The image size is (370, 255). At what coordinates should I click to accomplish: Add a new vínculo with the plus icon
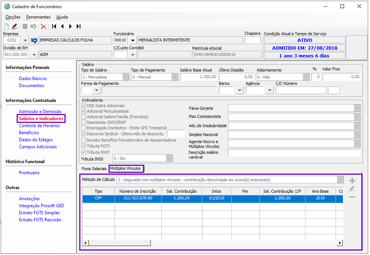pyautogui.click(x=352, y=181)
